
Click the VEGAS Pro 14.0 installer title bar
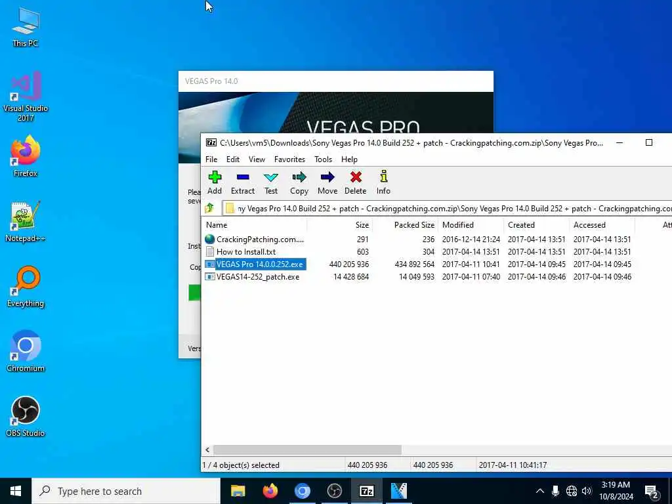click(335, 81)
